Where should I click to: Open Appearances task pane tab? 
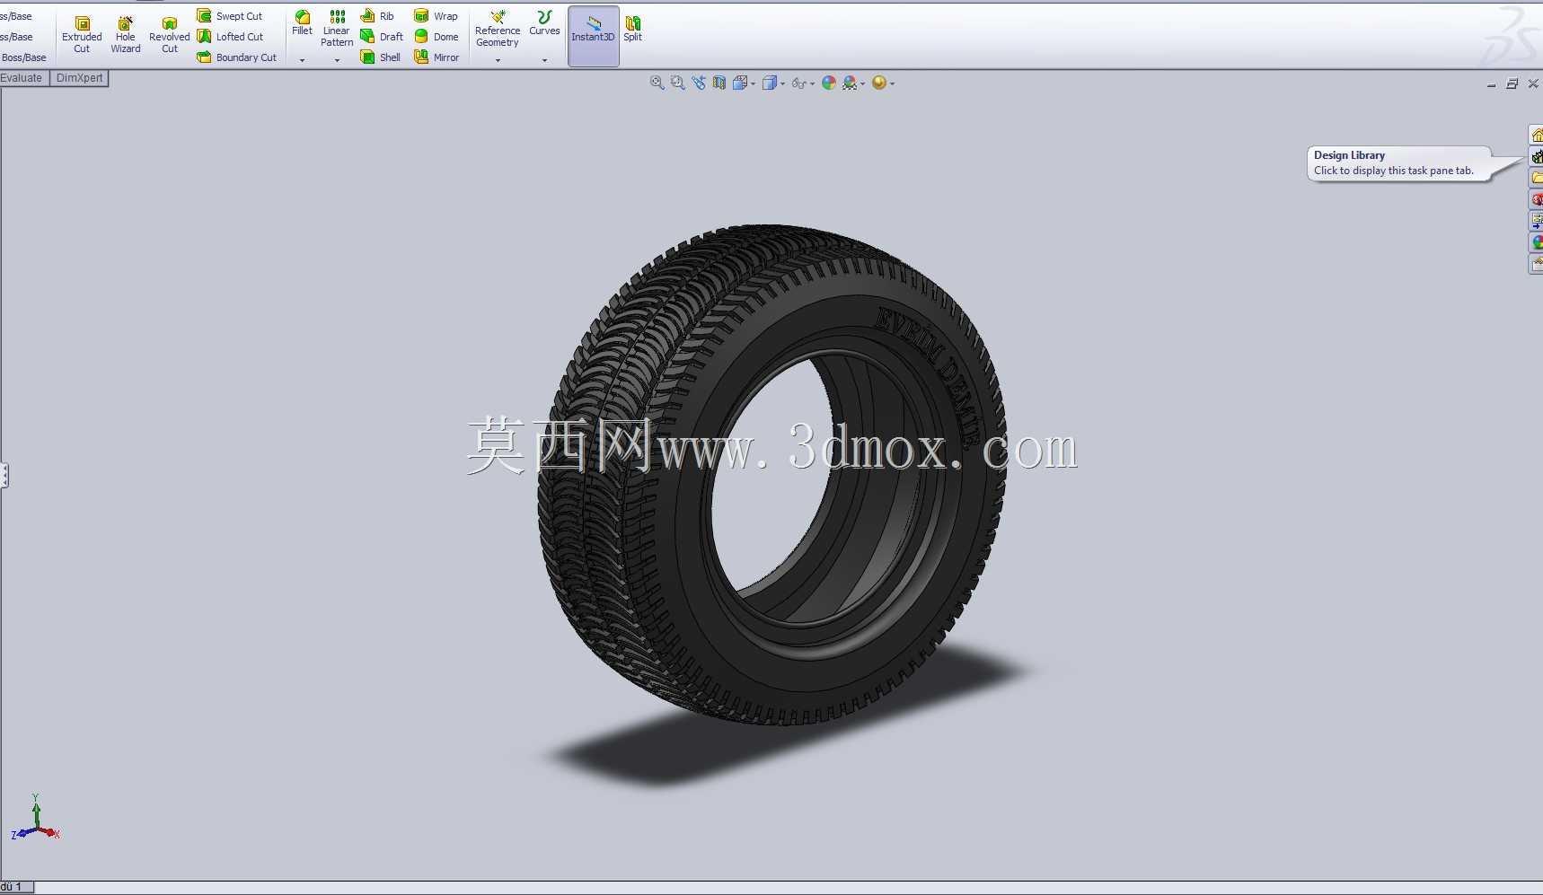tap(1536, 242)
